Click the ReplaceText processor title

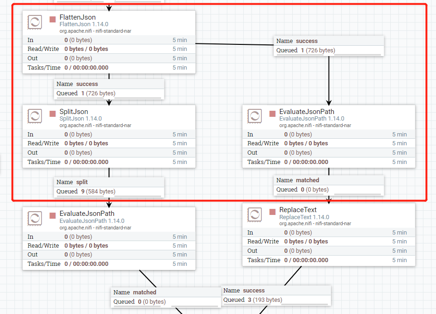298,210
